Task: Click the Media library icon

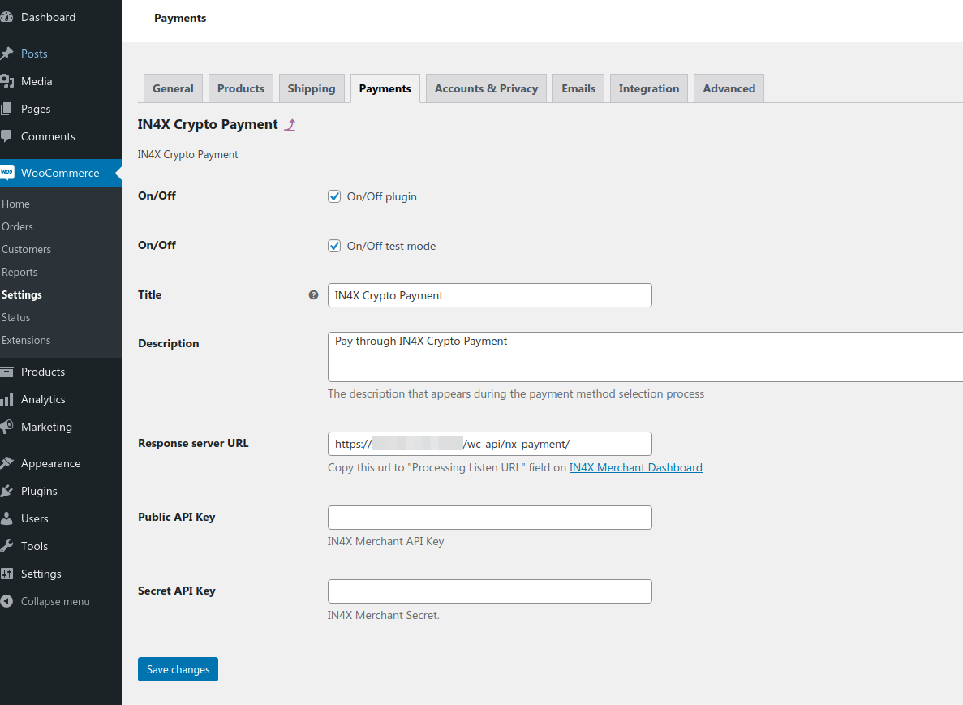Action: [x=6, y=81]
